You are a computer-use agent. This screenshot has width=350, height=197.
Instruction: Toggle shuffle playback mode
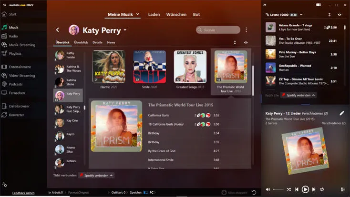pyautogui.click(x=289, y=189)
